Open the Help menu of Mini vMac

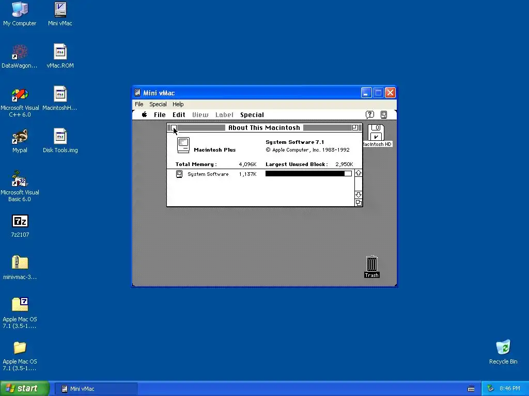pos(178,104)
